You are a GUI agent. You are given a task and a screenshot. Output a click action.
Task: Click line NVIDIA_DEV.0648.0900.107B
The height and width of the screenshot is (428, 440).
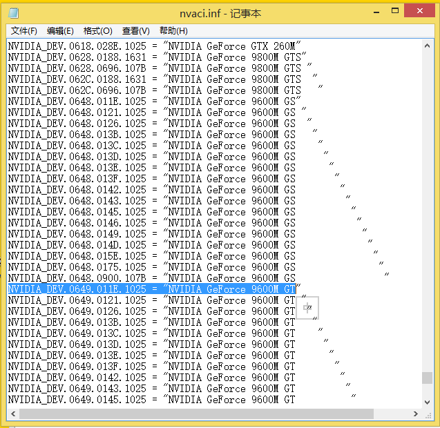(198, 278)
